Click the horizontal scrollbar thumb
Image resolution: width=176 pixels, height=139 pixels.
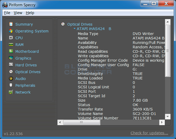[x=81, y=122]
